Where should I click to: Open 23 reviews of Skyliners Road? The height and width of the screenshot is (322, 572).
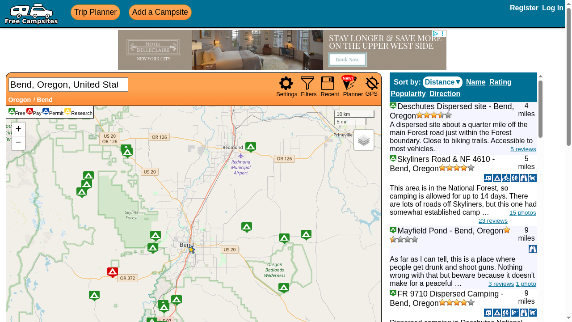click(x=493, y=220)
